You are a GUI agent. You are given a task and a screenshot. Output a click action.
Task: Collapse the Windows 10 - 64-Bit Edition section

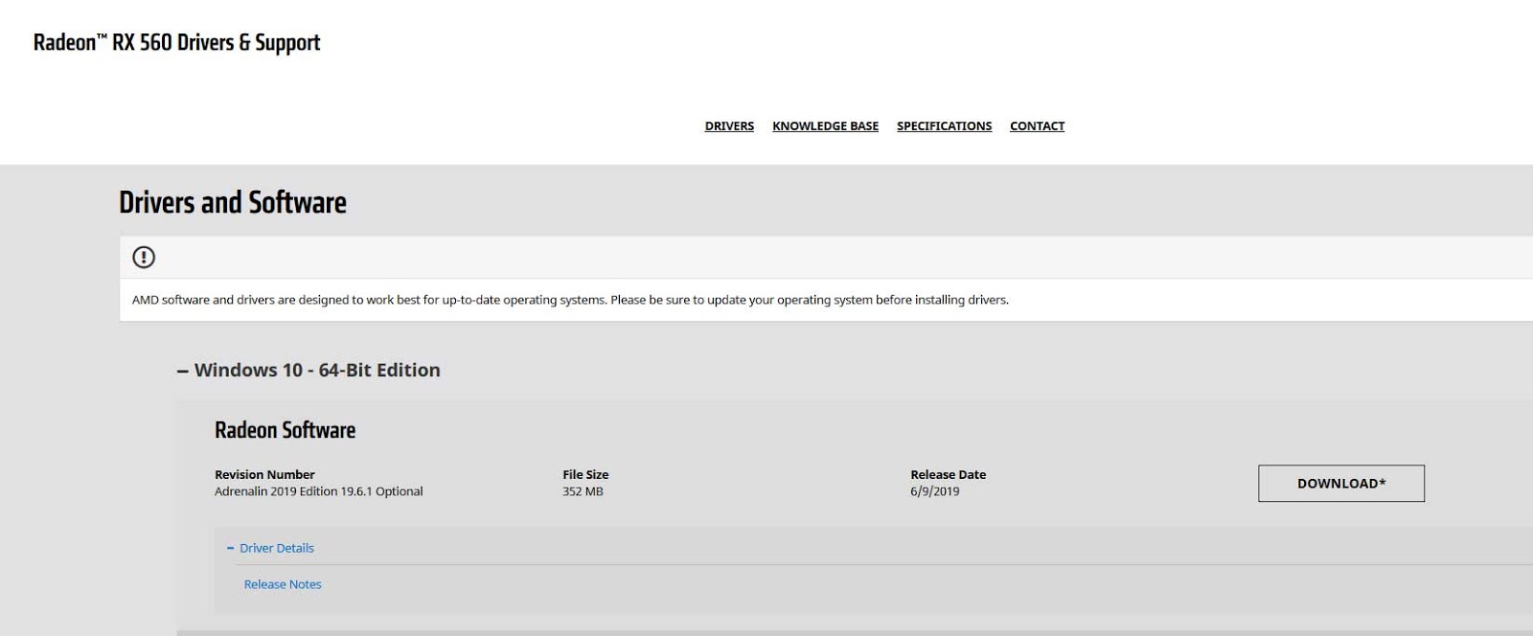(309, 370)
